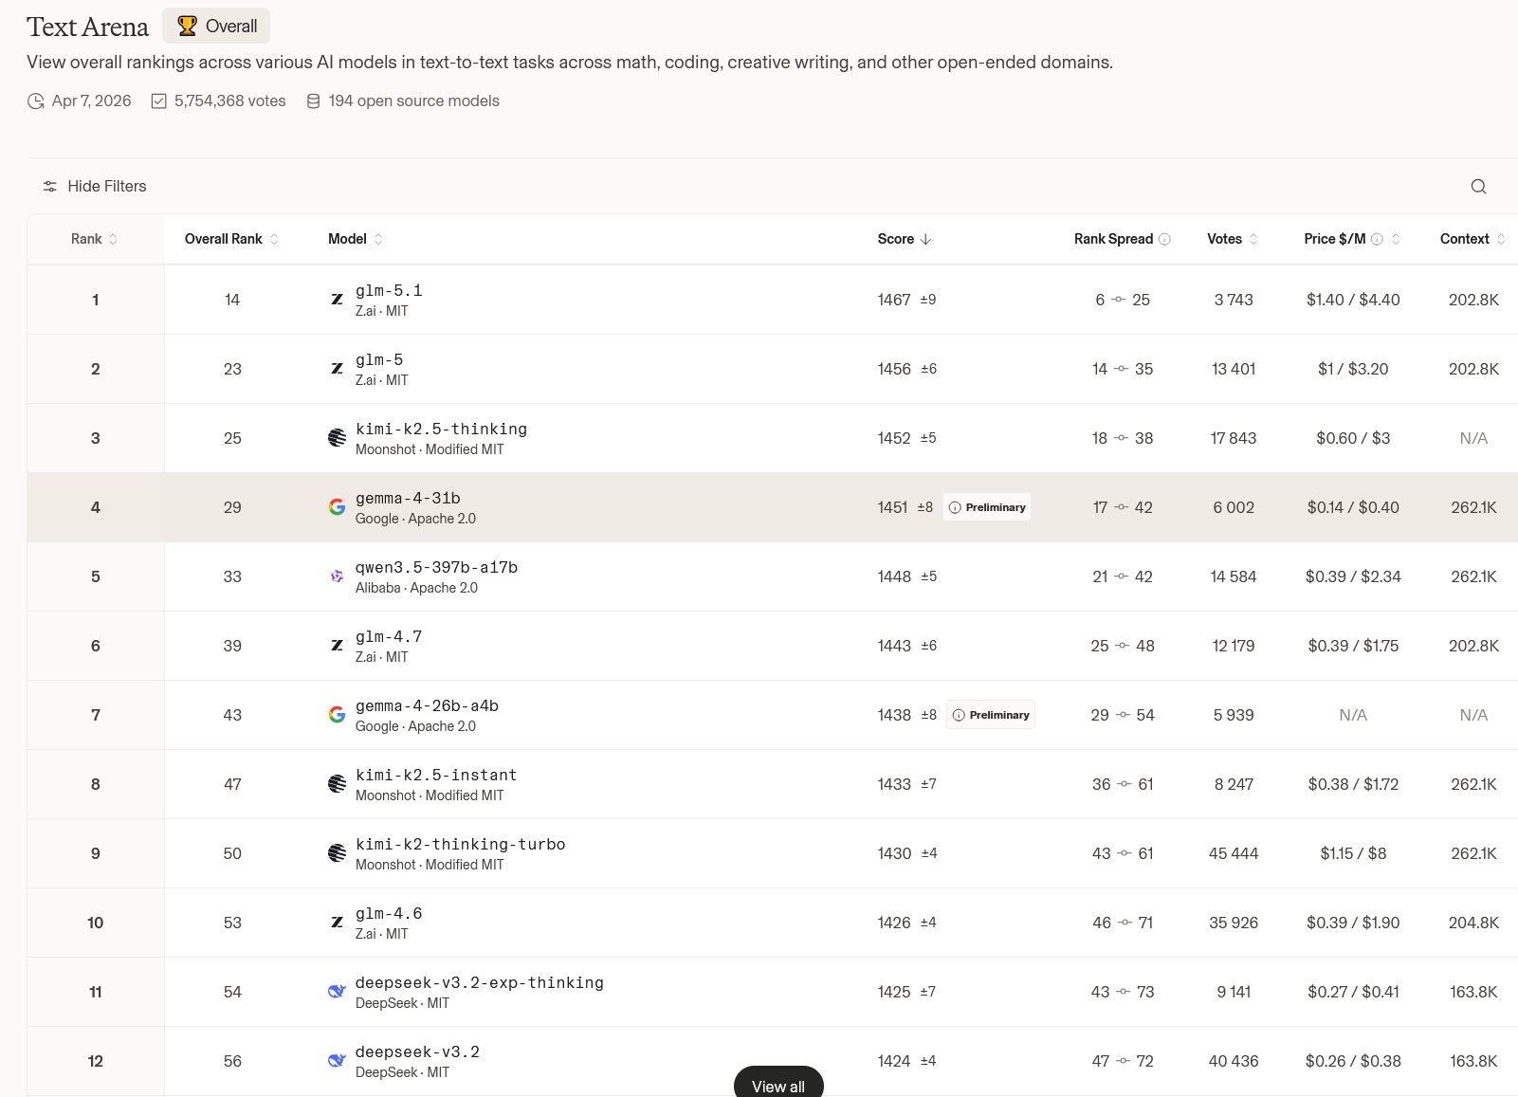Click the Google logo next to gemma-4-26b-a4b

[337, 715]
